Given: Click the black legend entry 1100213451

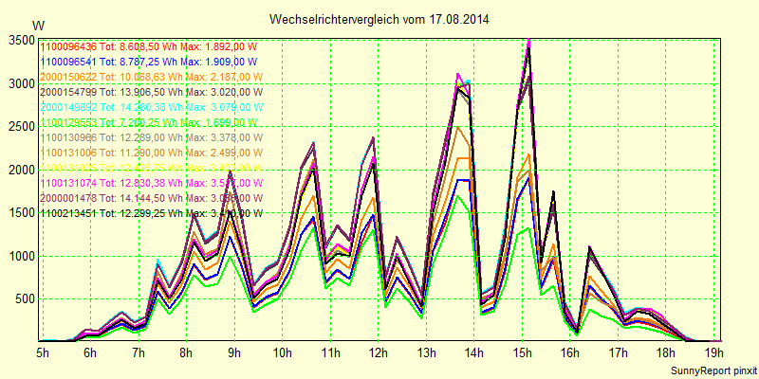Looking at the screenshot, I should [152, 212].
